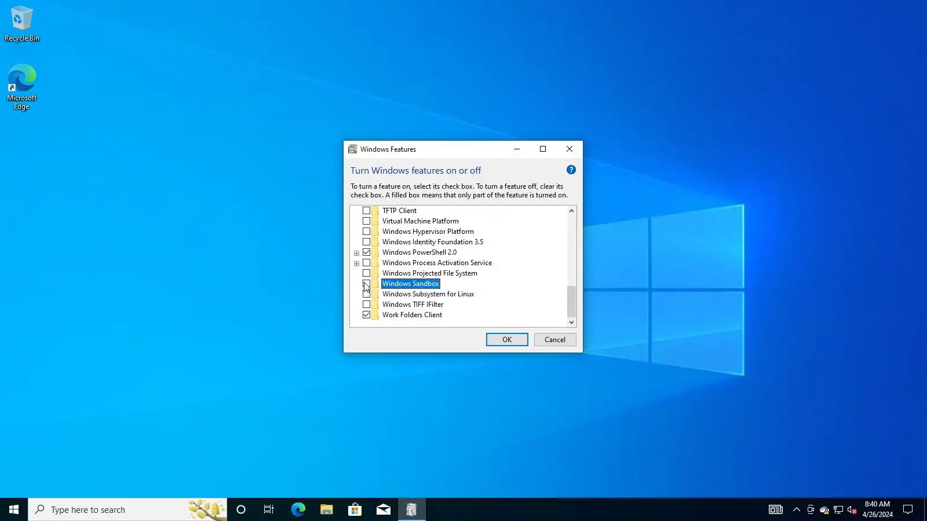
Task: Enable Windows Projected File System checkbox
Action: 366,273
